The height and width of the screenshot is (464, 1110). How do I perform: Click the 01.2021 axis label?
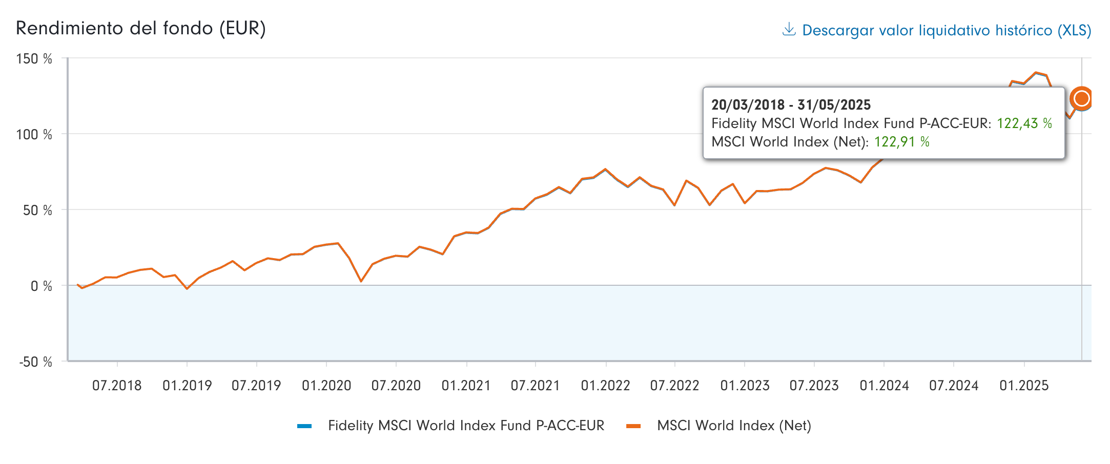point(466,386)
